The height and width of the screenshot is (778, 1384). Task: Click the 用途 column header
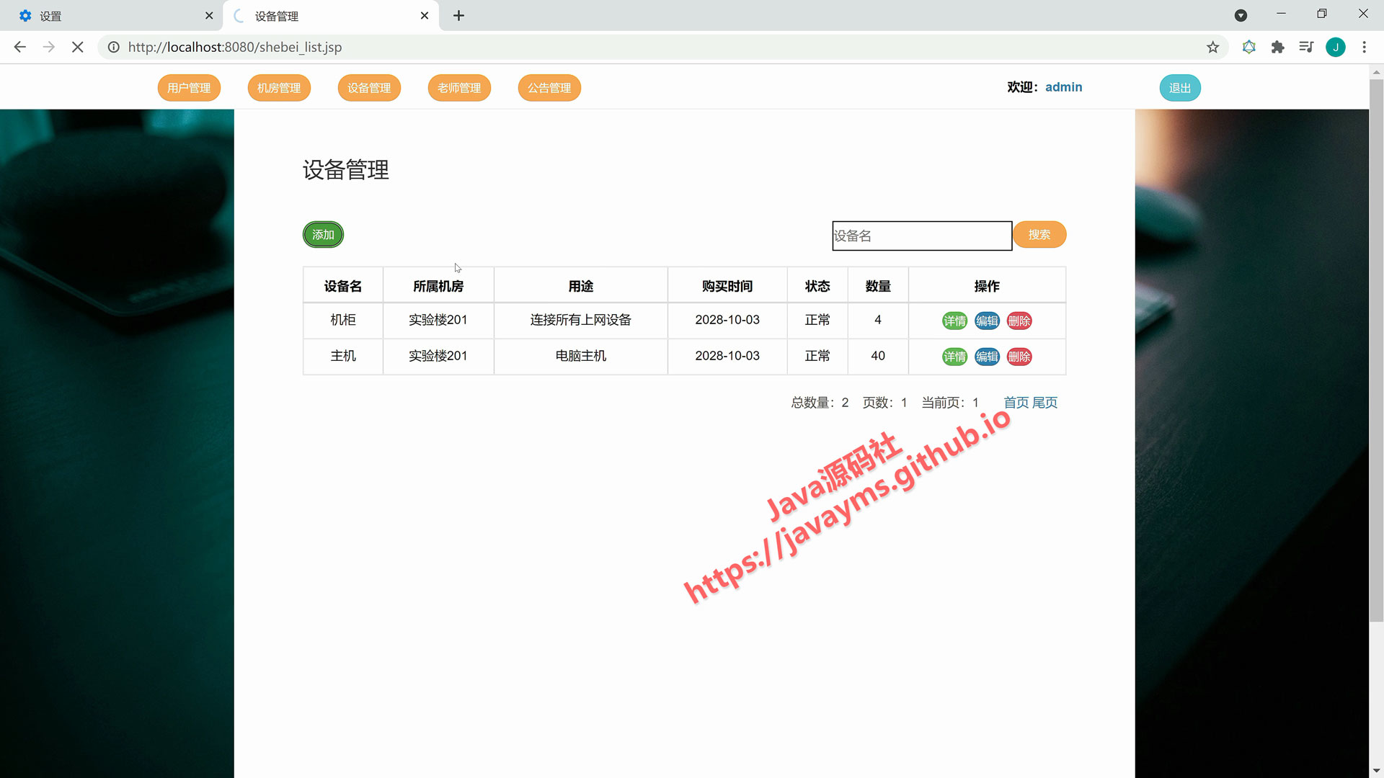581,286
